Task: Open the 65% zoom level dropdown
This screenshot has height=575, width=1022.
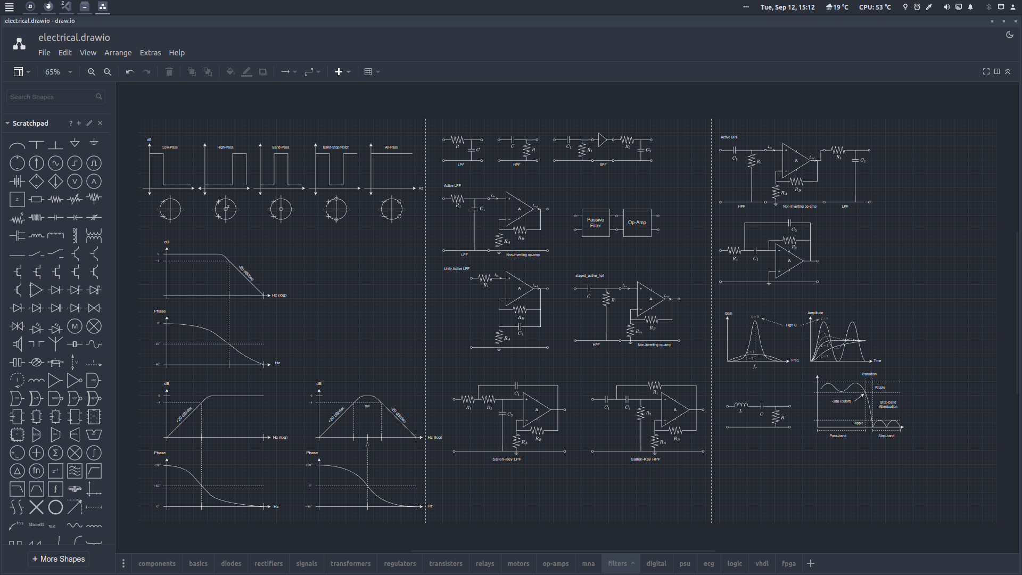Action: click(x=59, y=72)
